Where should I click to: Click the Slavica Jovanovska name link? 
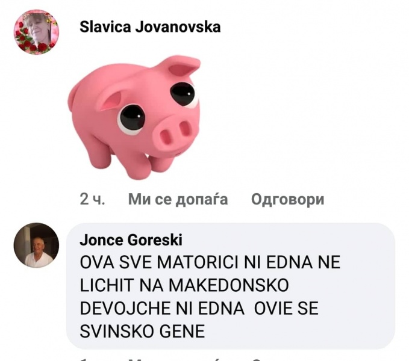(150, 27)
